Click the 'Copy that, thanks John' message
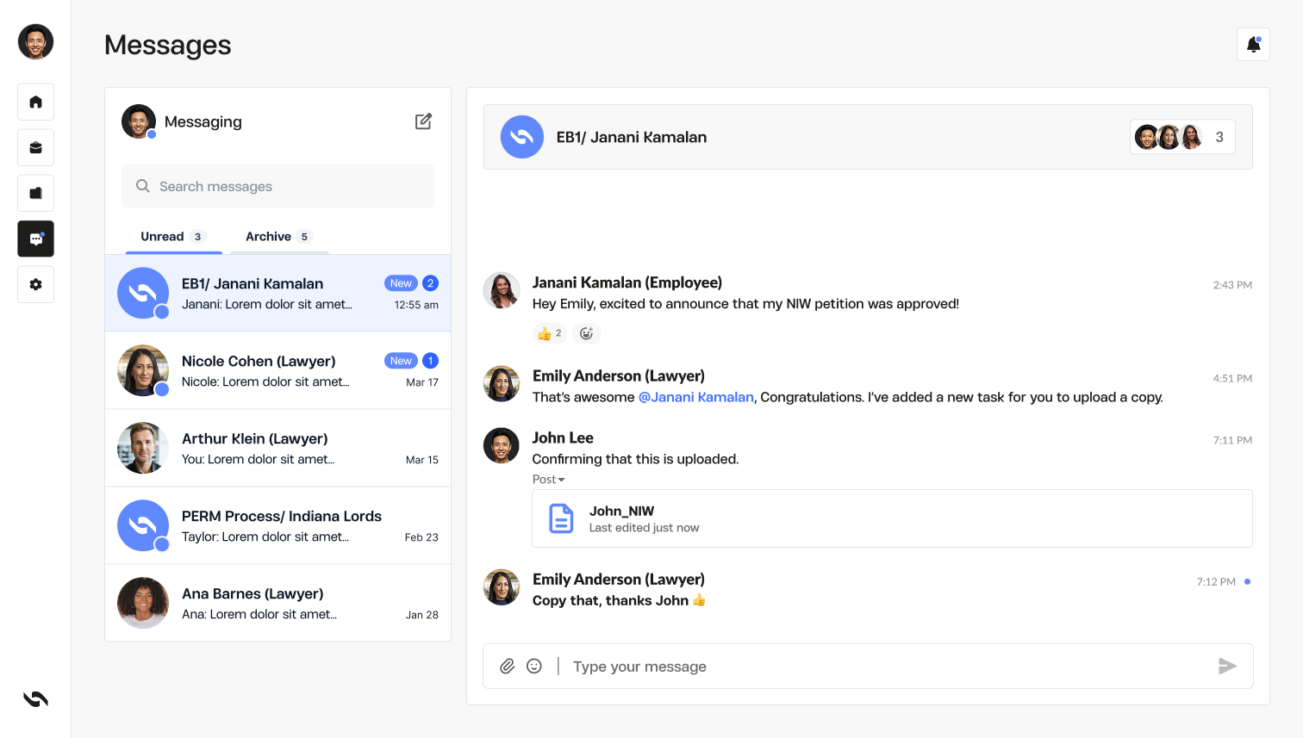1303x738 pixels. tap(619, 600)
